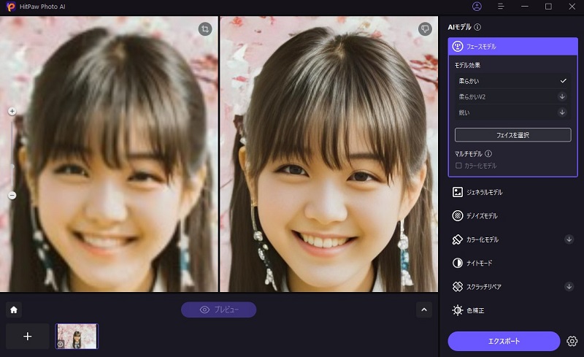584x357 pixels.
Task: Show マルチモデル info tooltip icon
Action: click(x=488, y=153)
